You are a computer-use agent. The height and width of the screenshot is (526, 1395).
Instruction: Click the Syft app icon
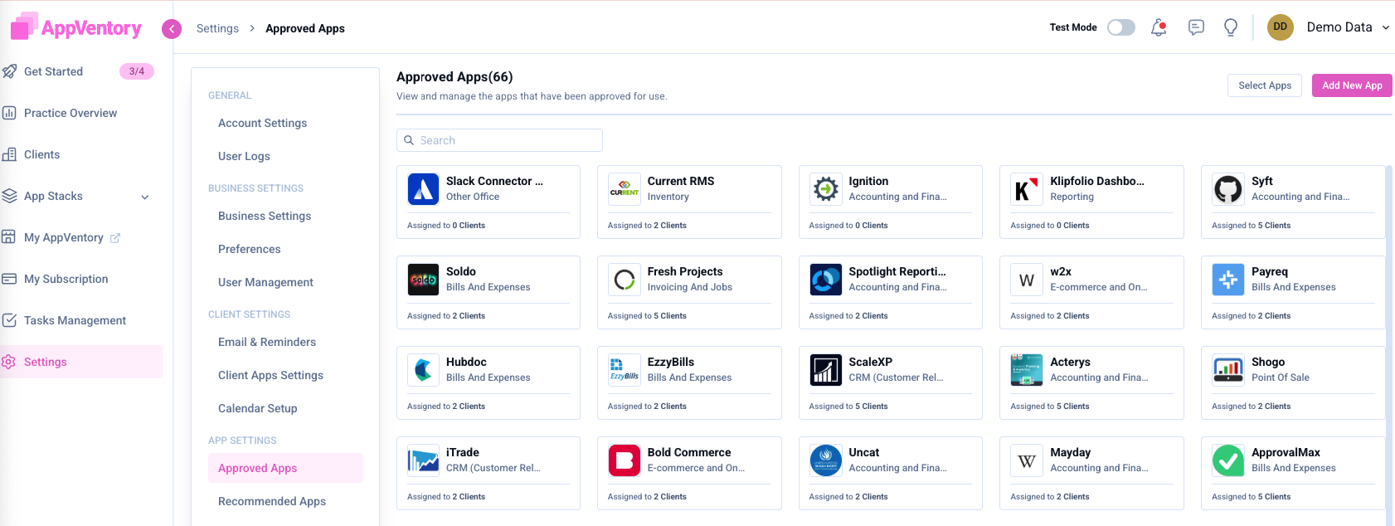pos(1228,189)
